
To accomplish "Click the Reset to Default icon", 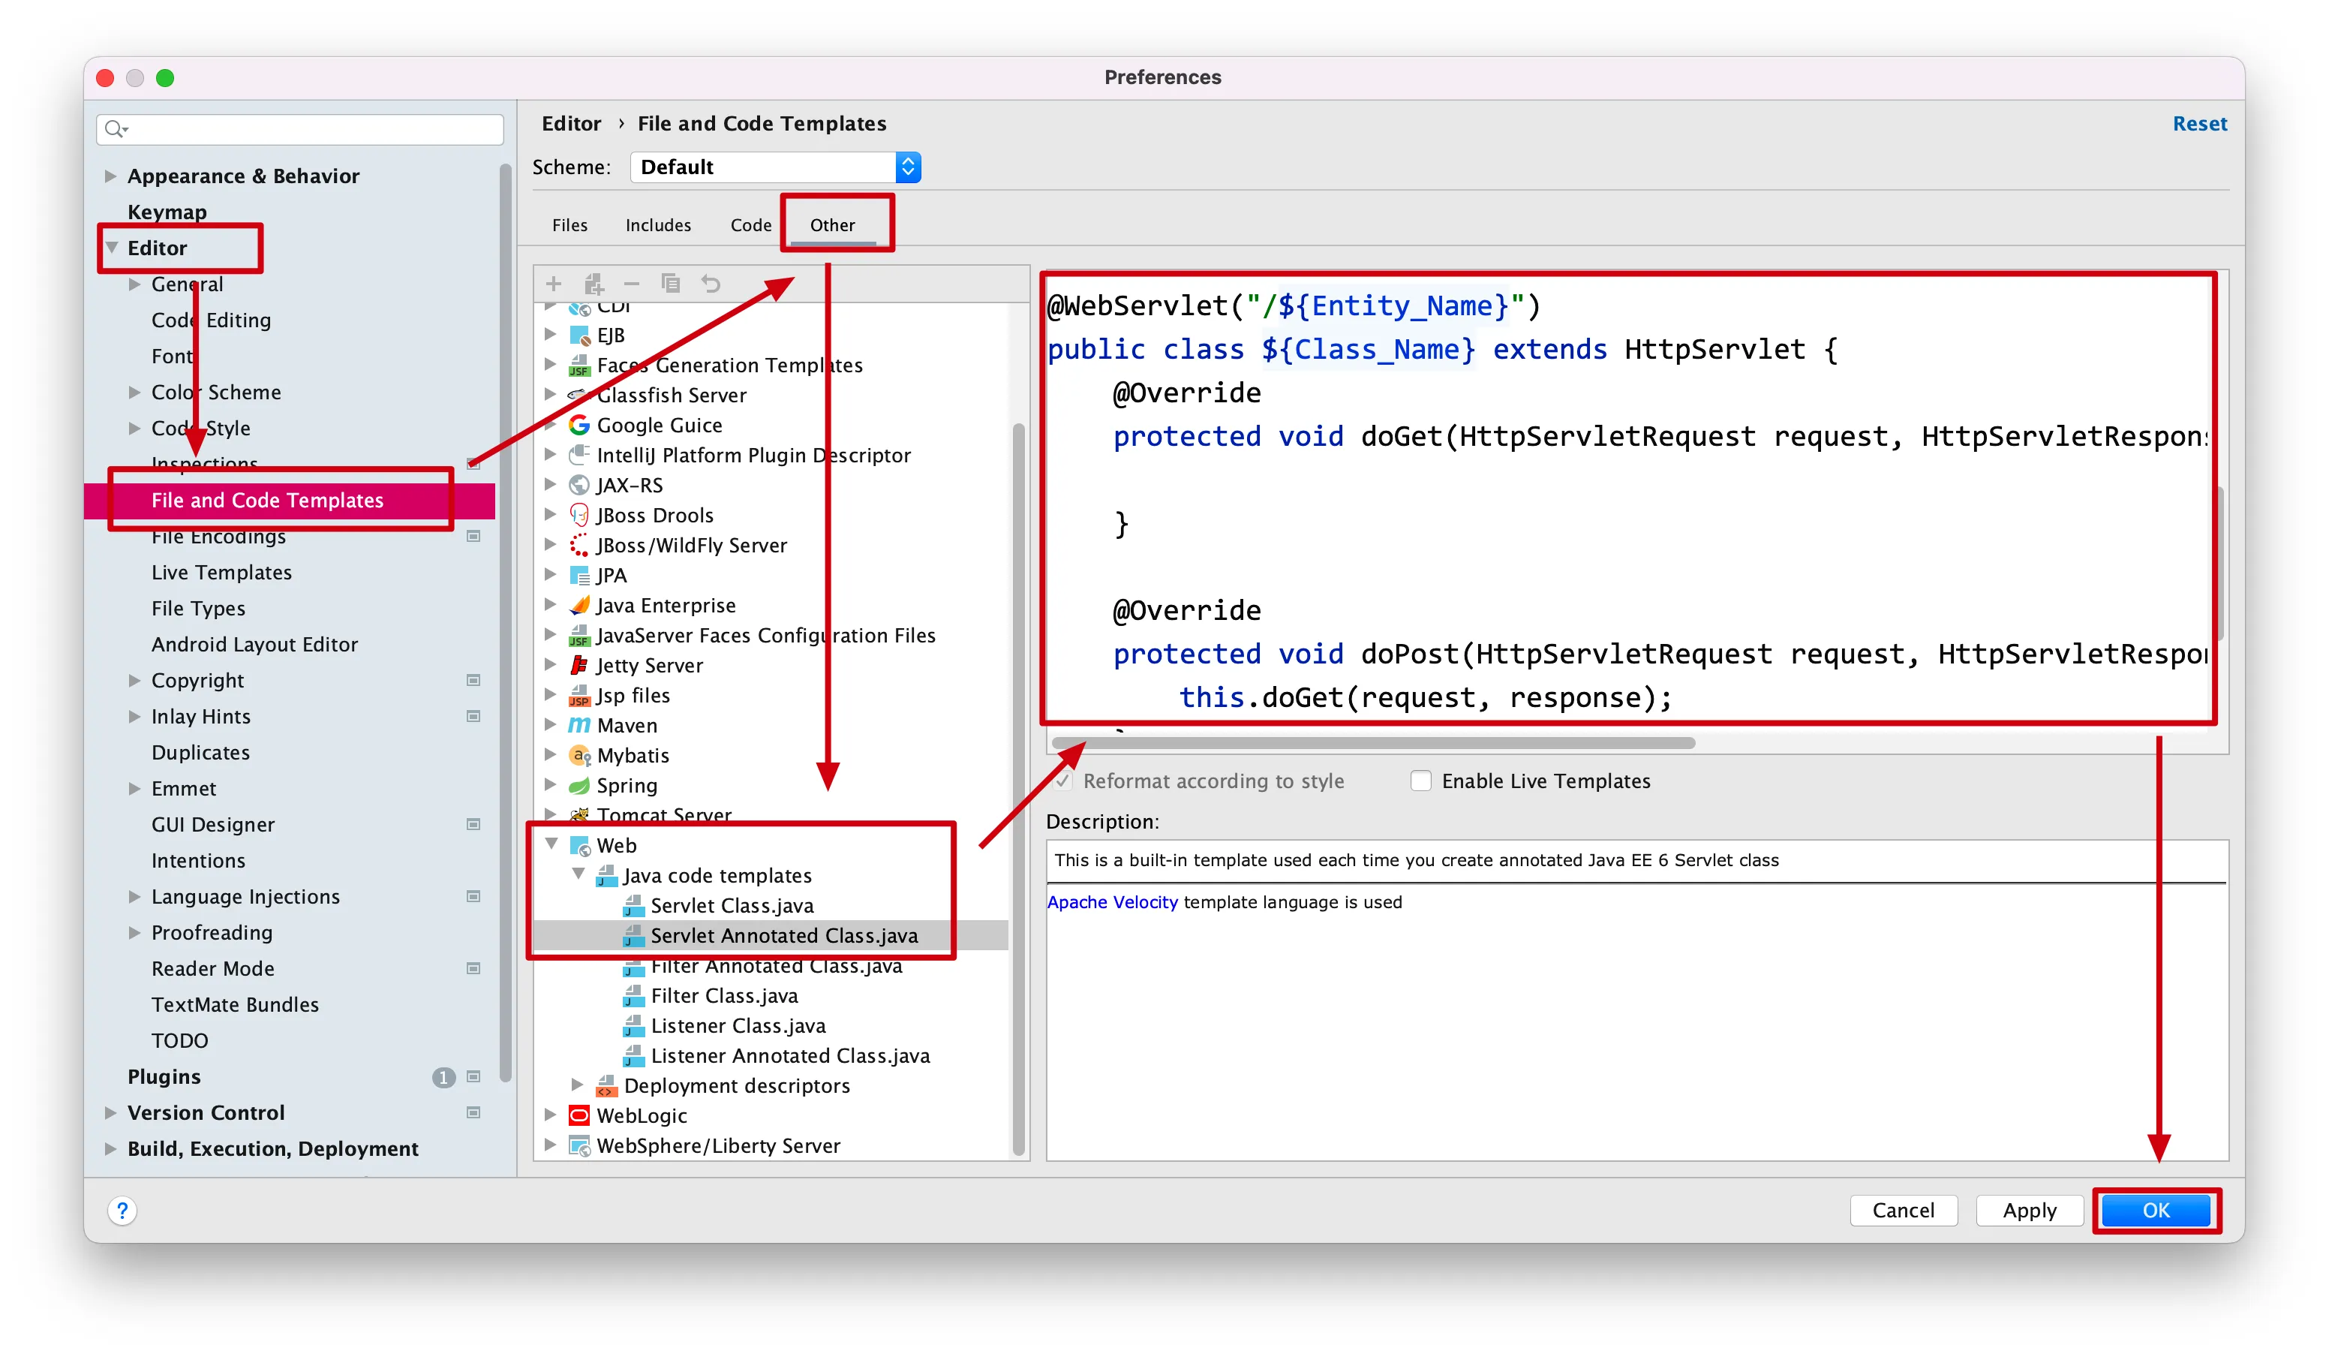I will click(711, 284).
